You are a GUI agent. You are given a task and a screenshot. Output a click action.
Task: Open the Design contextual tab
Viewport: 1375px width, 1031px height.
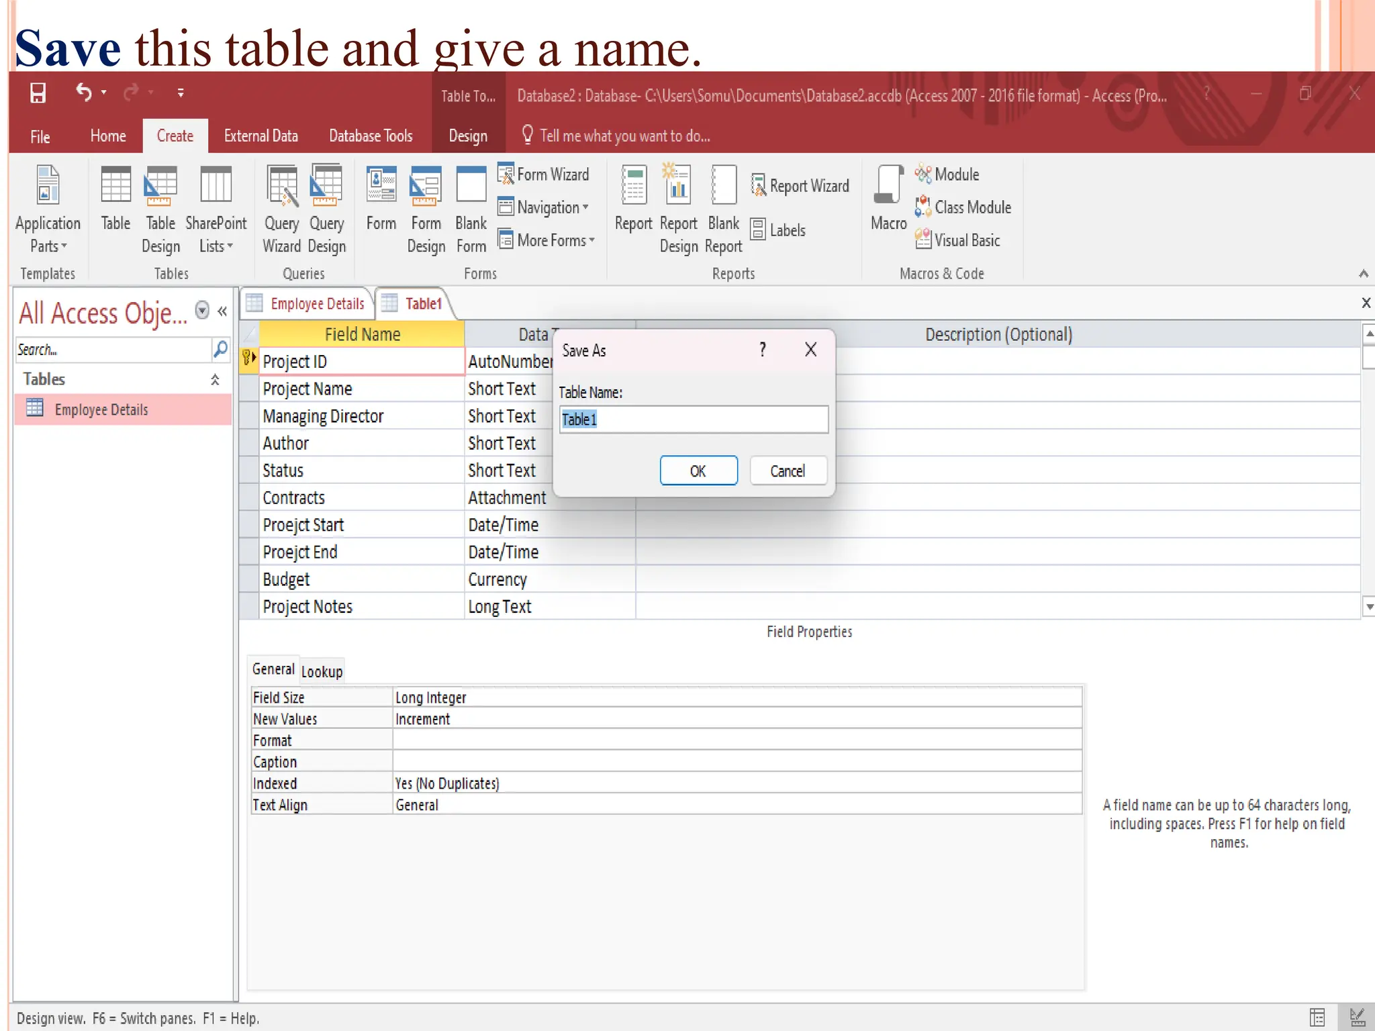point(468,136)
